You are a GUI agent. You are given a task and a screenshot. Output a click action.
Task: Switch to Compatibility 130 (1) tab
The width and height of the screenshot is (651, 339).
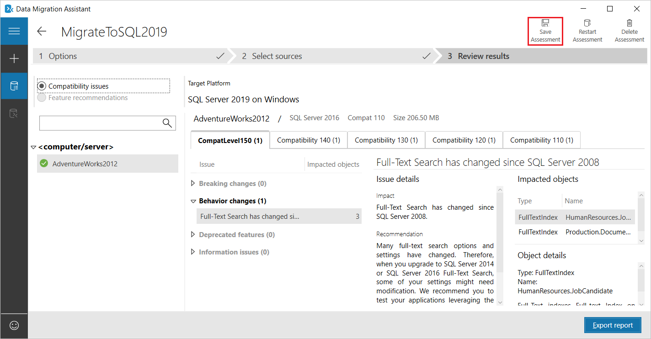[386, 140]
